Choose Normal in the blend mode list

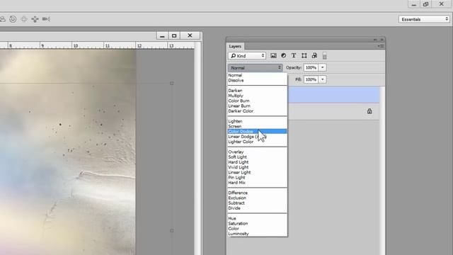258,75
